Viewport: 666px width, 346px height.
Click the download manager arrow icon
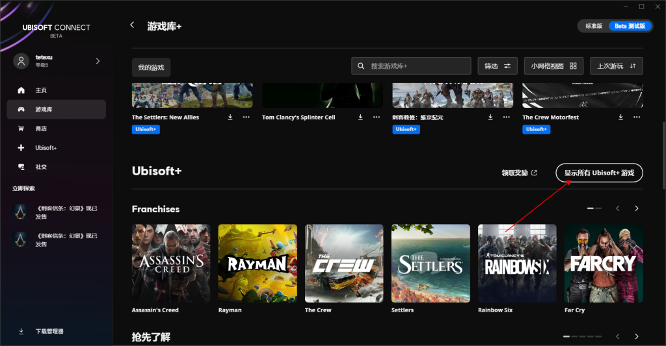21,331
